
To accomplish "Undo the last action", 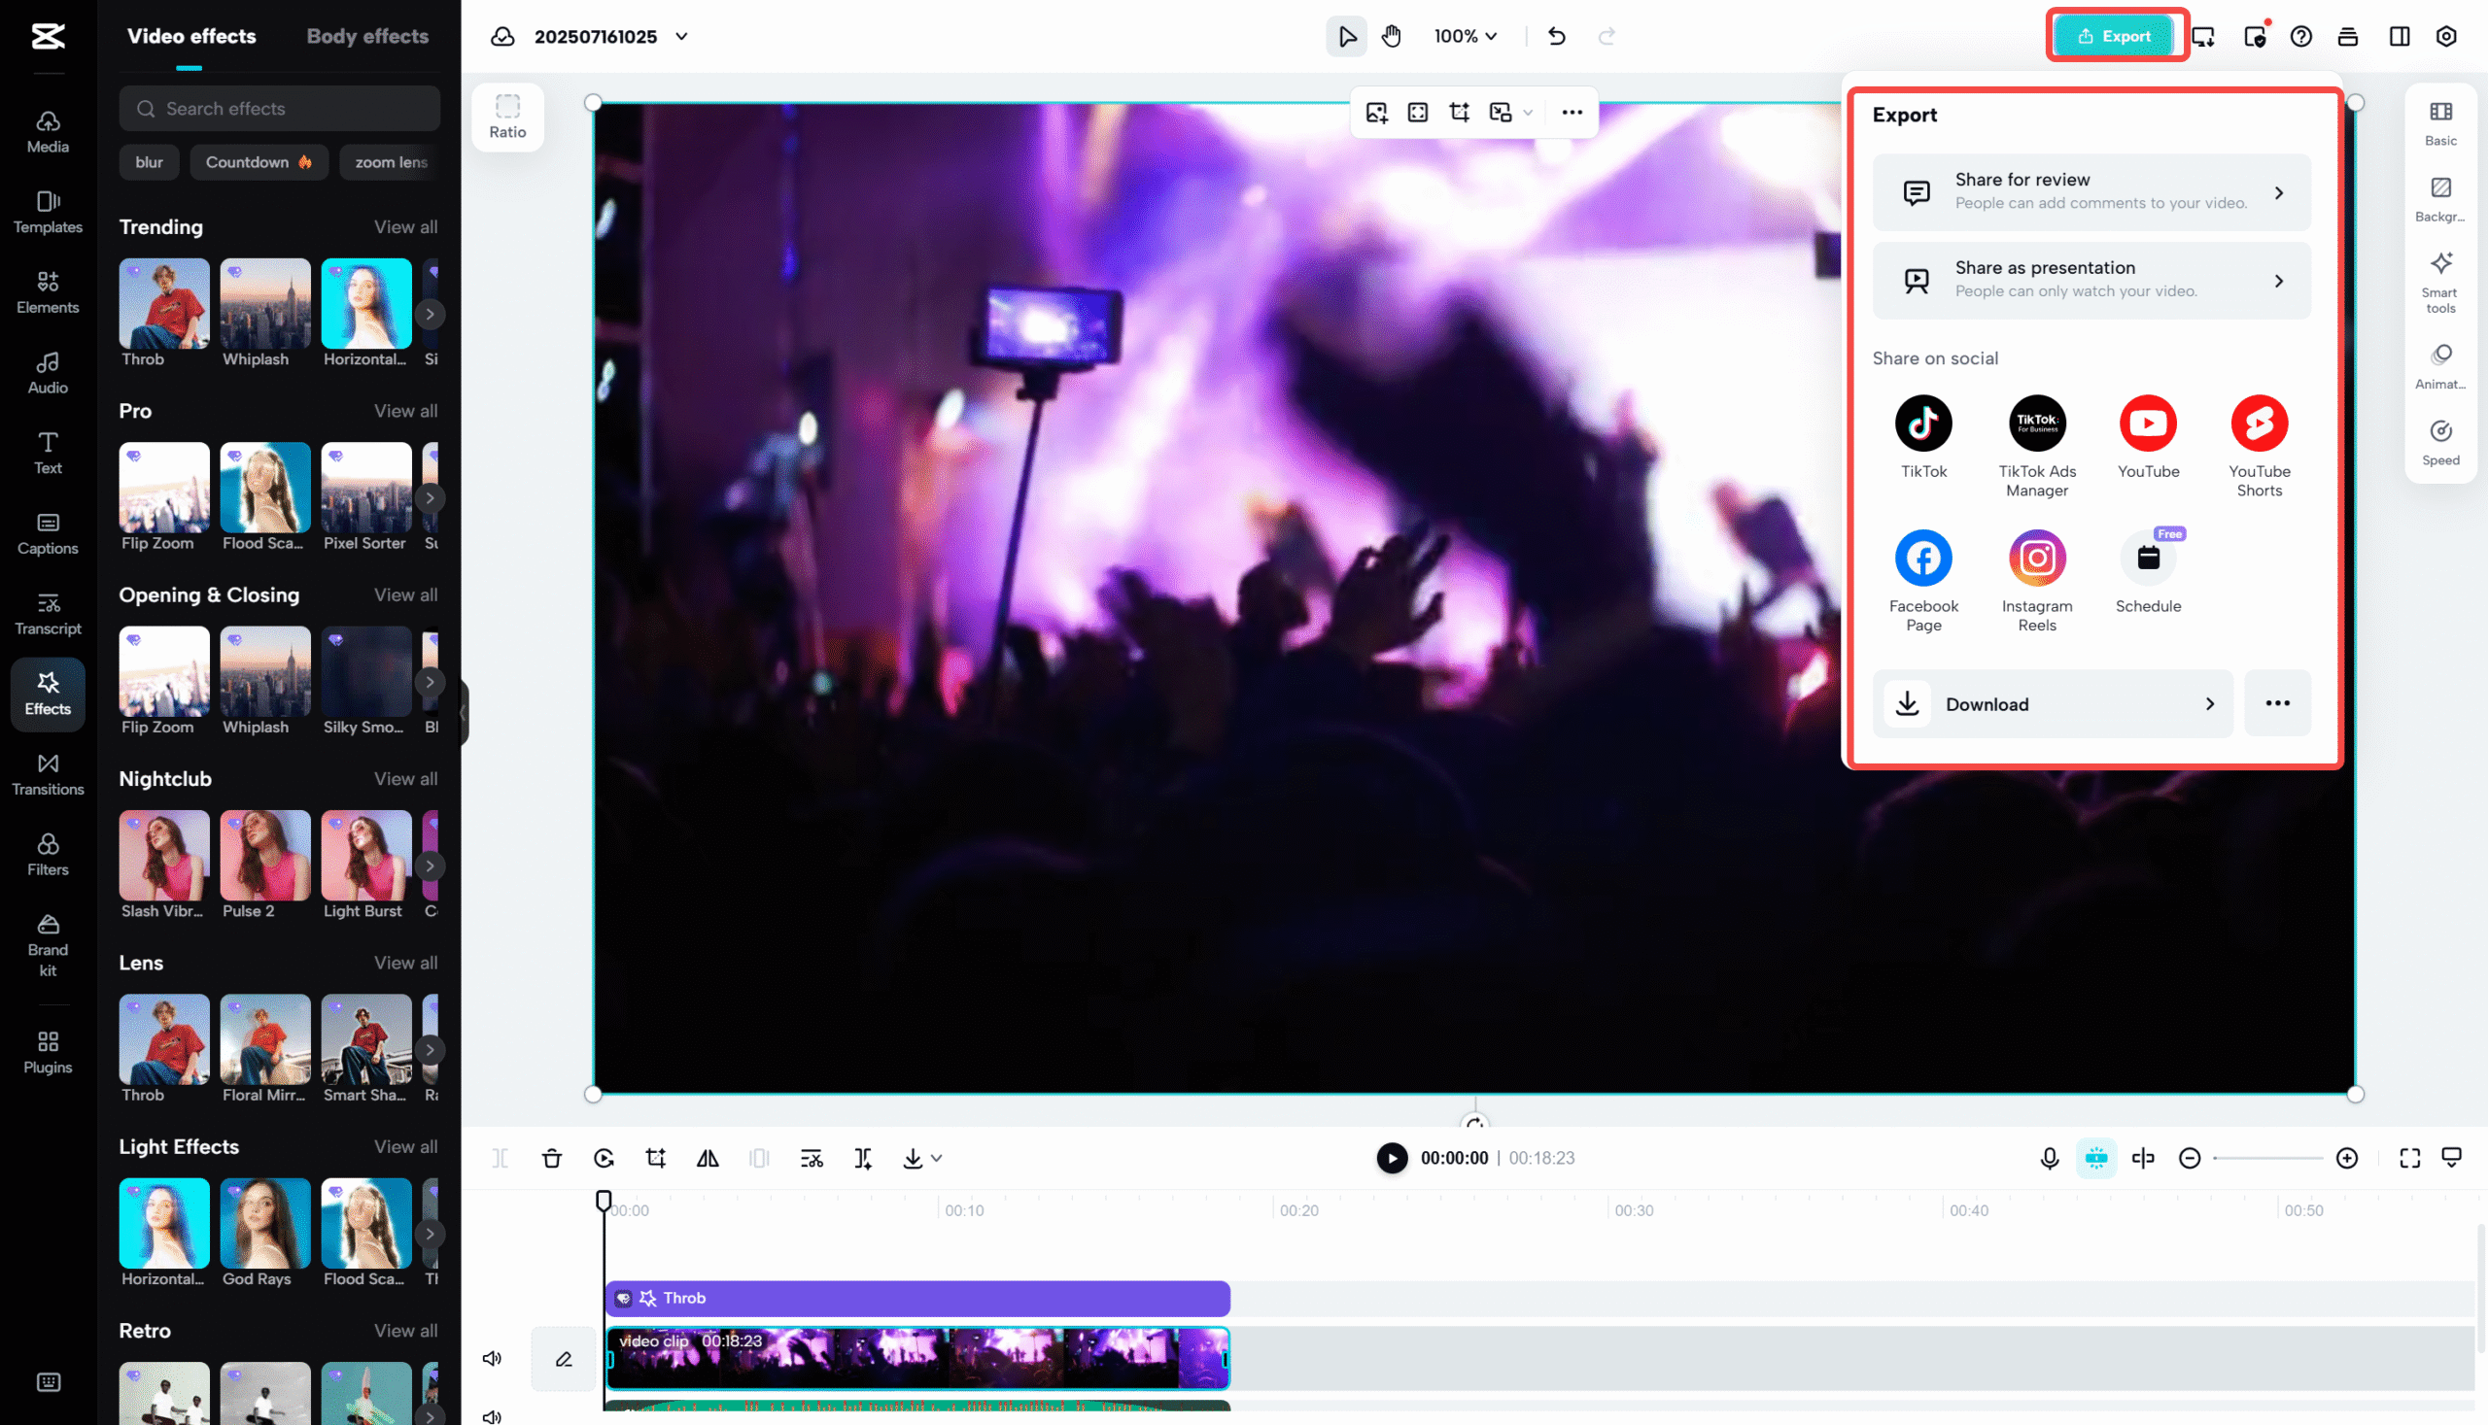I will pos(1556,36).
